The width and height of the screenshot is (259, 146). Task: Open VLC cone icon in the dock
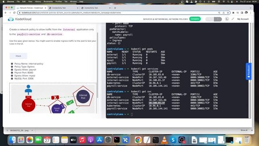tap(164, 140)
